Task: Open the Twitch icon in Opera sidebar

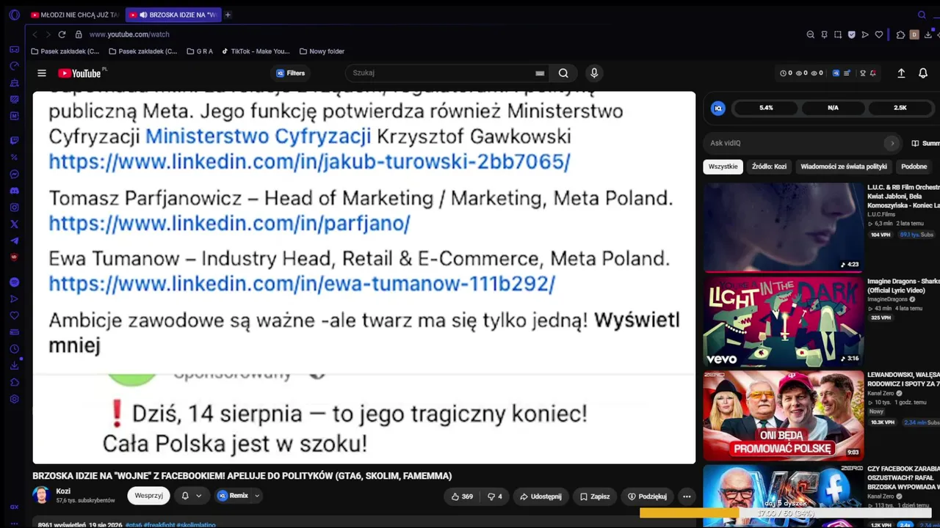Action: pos(14,140)
